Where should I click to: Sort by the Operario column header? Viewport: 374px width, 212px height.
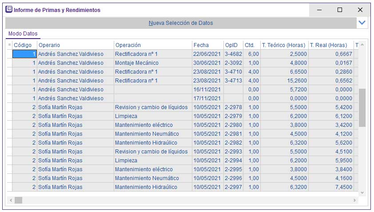[75, 45]
